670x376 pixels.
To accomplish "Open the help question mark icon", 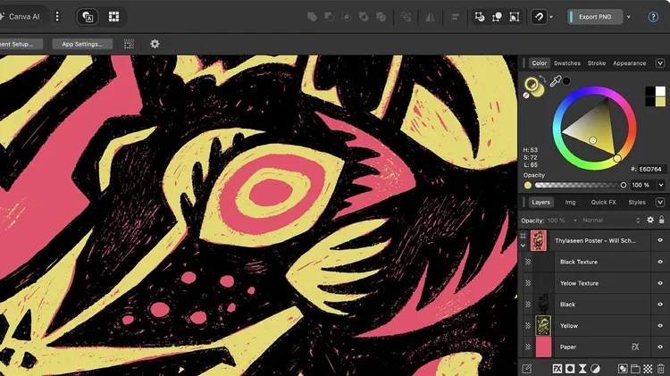I will 654,17.
